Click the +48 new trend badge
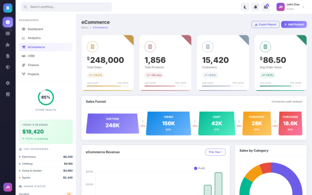The height and width of the screenshot is (195, 312). coord(154,75)
